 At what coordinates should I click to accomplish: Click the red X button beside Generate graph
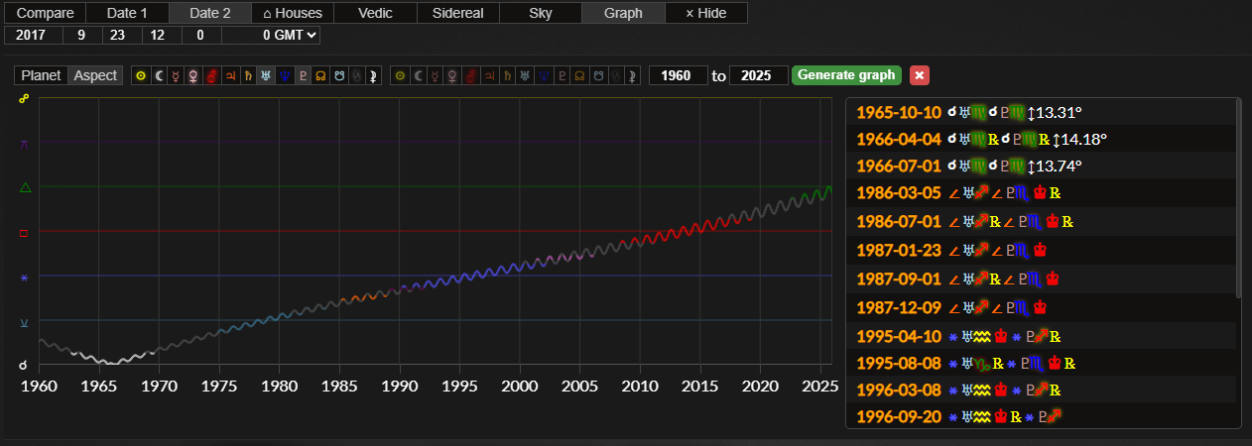coord(920,75)
